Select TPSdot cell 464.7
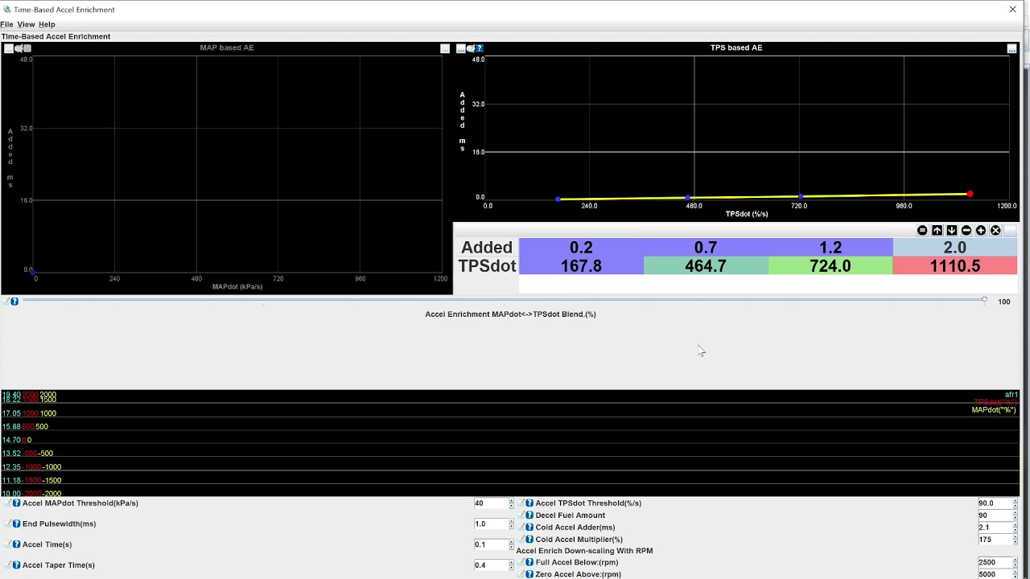1030x579 pixels. [706, 265]
